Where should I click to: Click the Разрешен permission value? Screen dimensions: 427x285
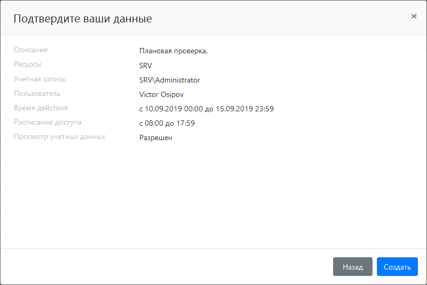pos(156,137)
